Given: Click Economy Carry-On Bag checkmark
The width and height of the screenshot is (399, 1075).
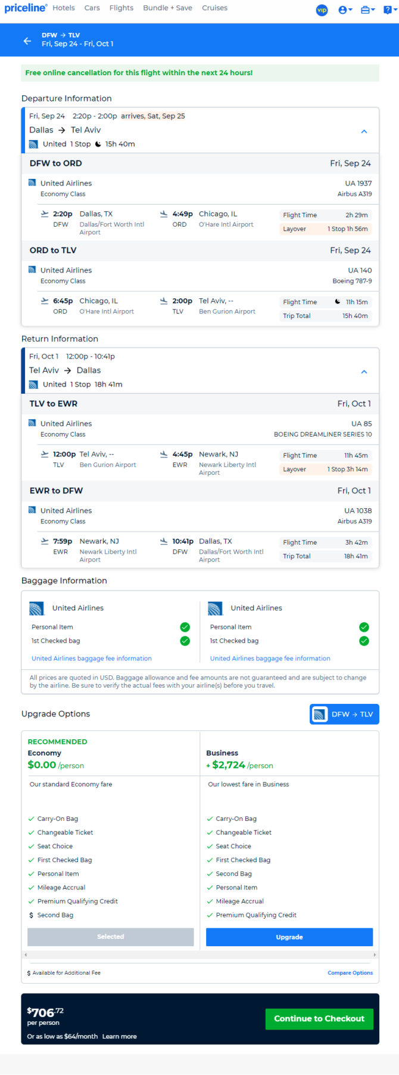Looking at the screenshot, I should (x=31, y=819).
